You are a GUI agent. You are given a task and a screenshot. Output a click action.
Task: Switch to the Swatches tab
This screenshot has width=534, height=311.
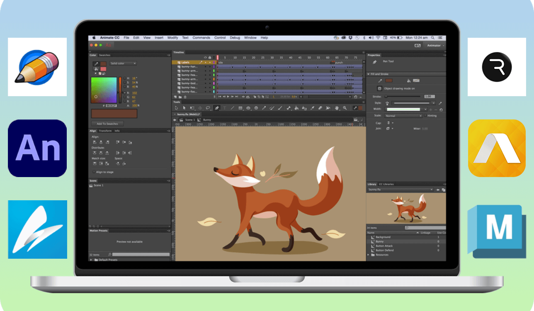click(104, 55)
